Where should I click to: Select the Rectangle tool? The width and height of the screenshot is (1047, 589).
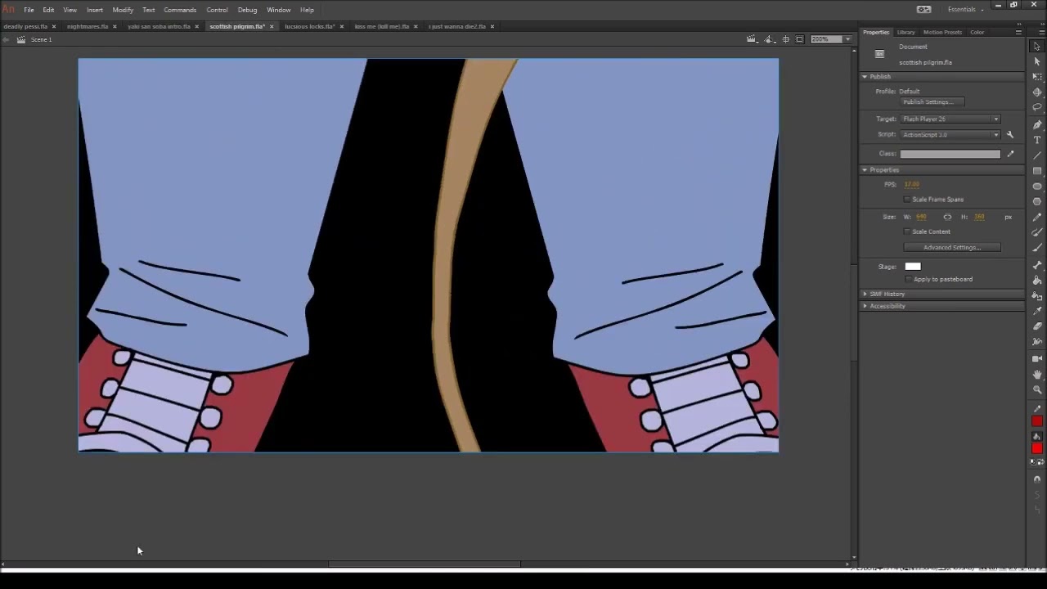click(x=1037, y=171)
